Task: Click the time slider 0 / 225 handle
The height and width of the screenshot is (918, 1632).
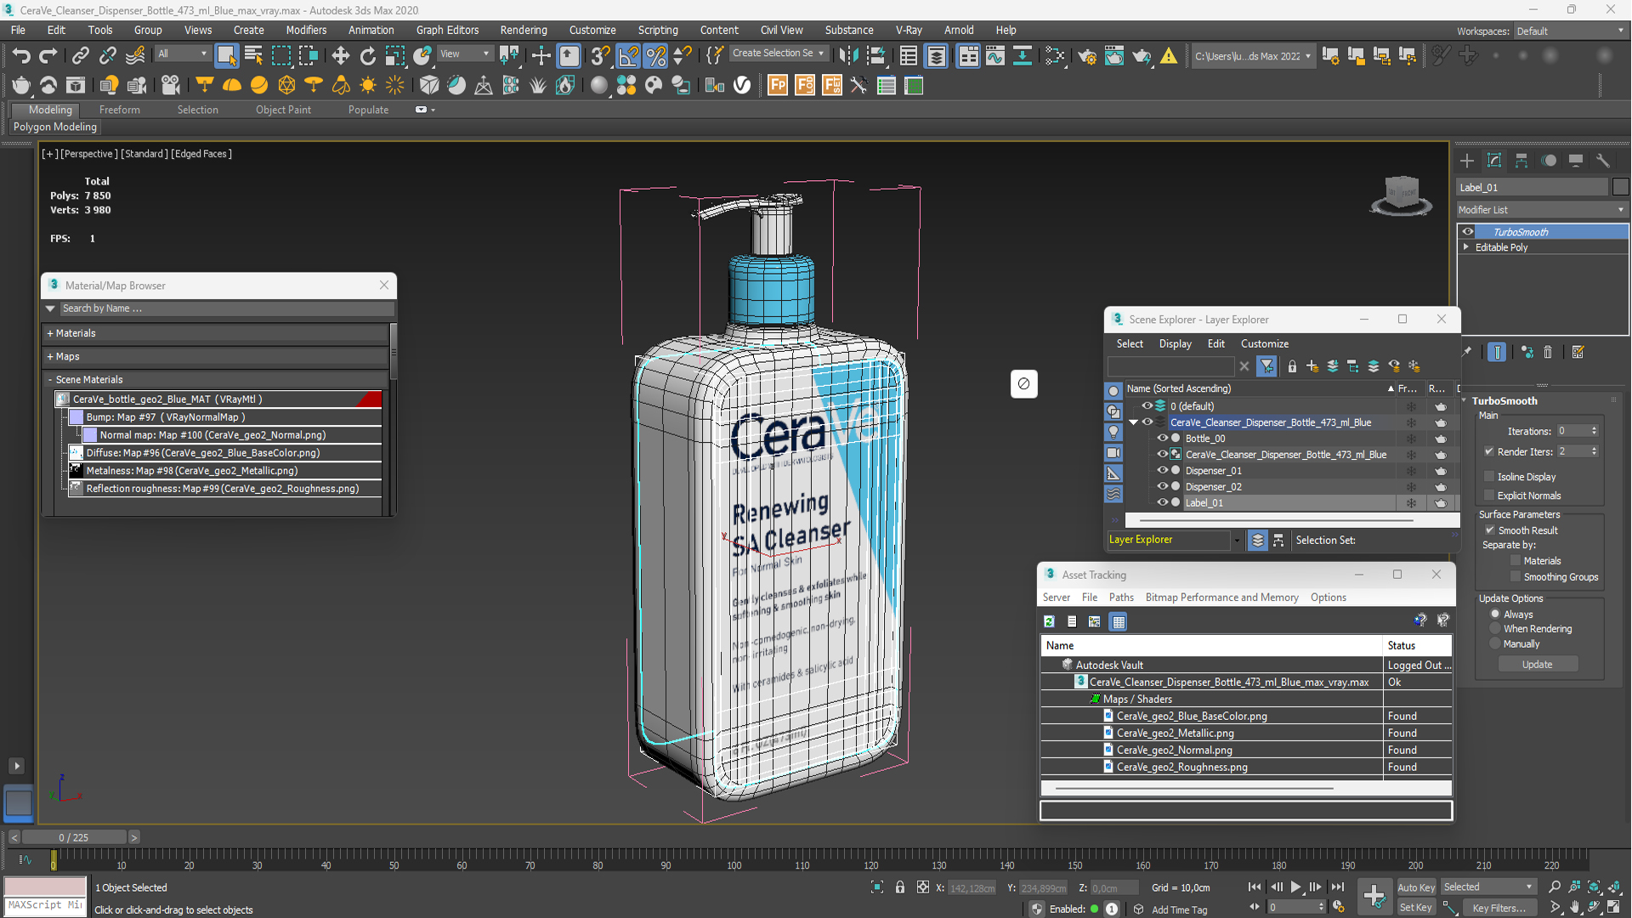Action: pyautogui.click(x=74, y=837)
